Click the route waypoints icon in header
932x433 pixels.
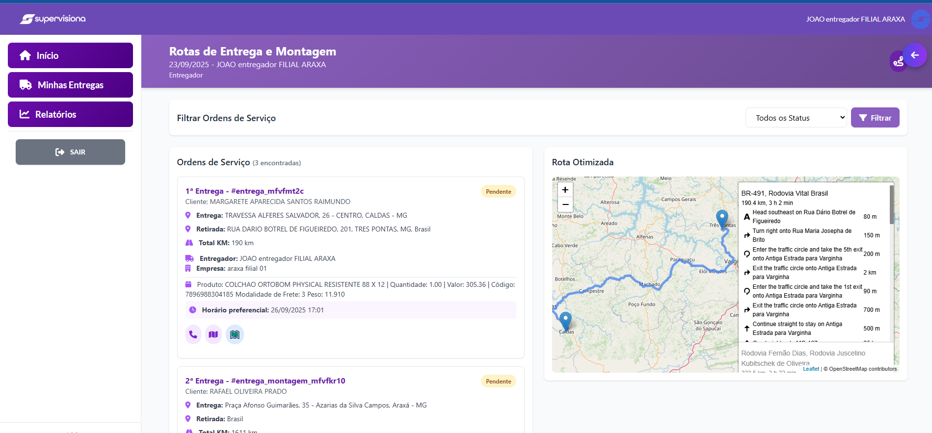898,61
